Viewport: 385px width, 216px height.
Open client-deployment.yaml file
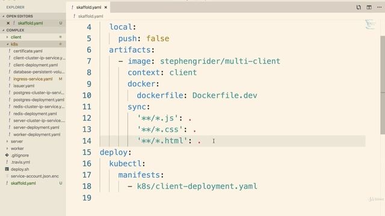pyautogui.click(x=35, y=65)
